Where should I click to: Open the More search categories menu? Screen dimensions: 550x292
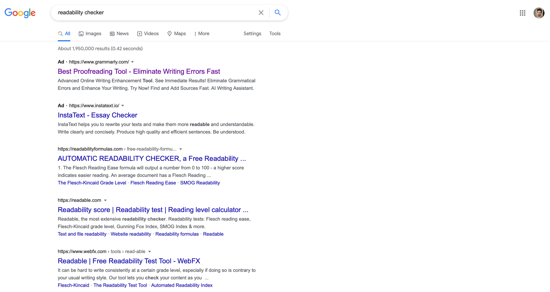pos(202,33)
